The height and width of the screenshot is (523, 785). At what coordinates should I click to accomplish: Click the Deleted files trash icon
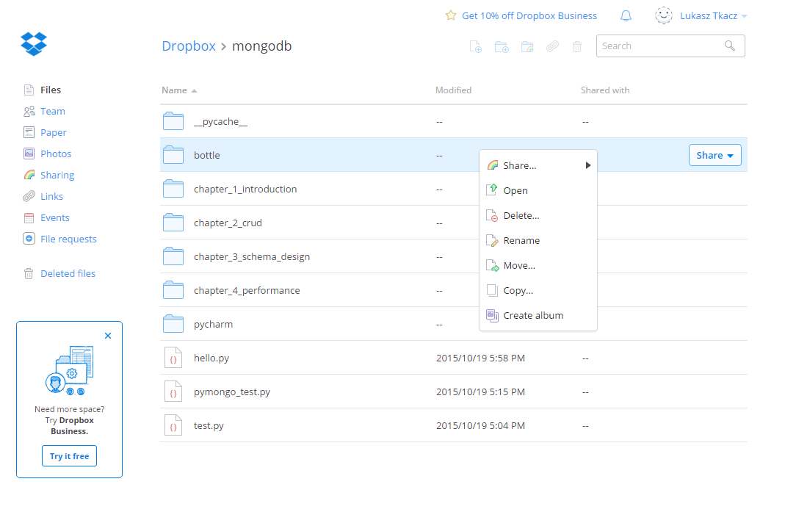pos(29,273)
